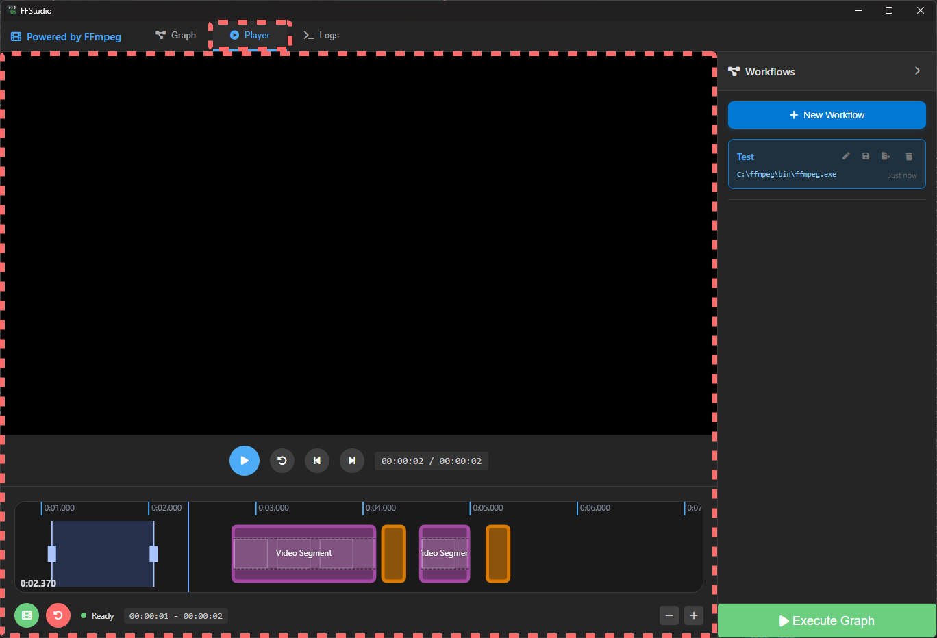This screenshot has height=638, width=937.
Task: Click the black video preview area
Action: pyautogui.click(x=359, y=245)
